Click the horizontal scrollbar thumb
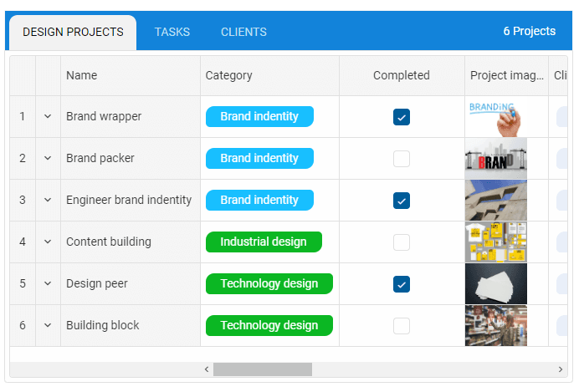 point(262,369)
